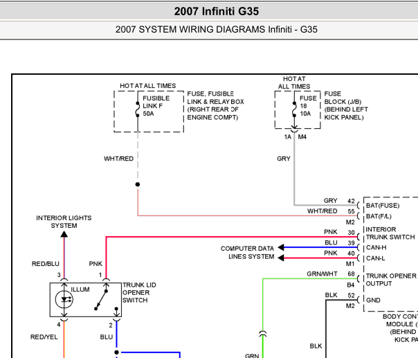Click the 'M1' connector label
This screenshot has height=358, width=418.
pyautogui.click(x=350, y=264)
